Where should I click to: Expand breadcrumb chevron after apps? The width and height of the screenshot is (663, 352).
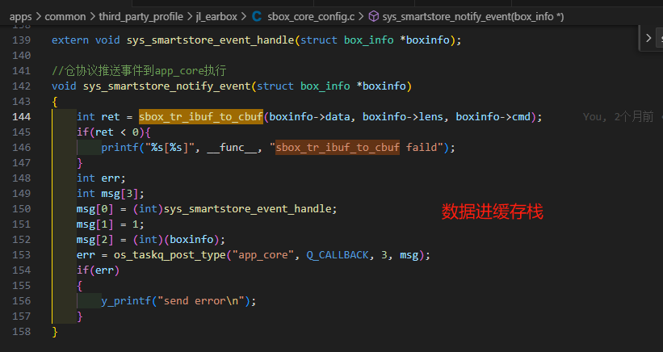click(39, 17)
